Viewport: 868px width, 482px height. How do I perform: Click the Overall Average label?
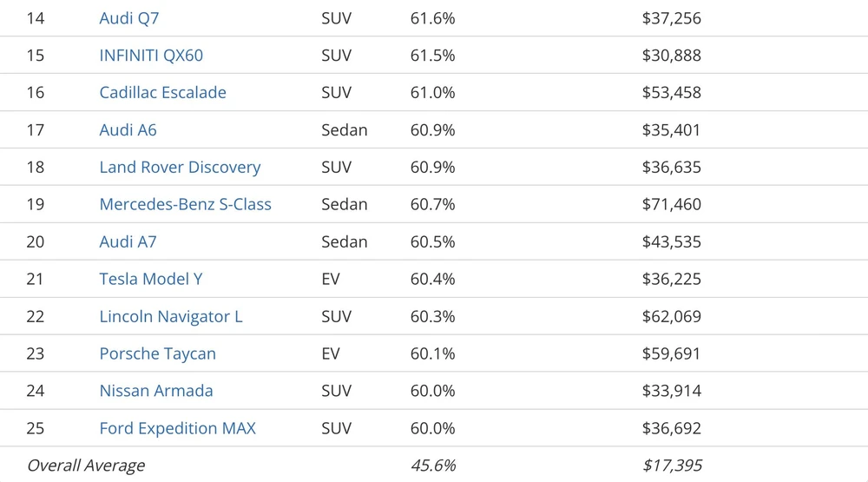(86, 466)
